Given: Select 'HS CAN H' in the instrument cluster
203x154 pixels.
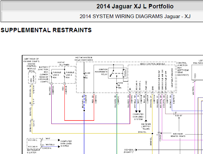Looking at the screenshot, I should (33, 147).
